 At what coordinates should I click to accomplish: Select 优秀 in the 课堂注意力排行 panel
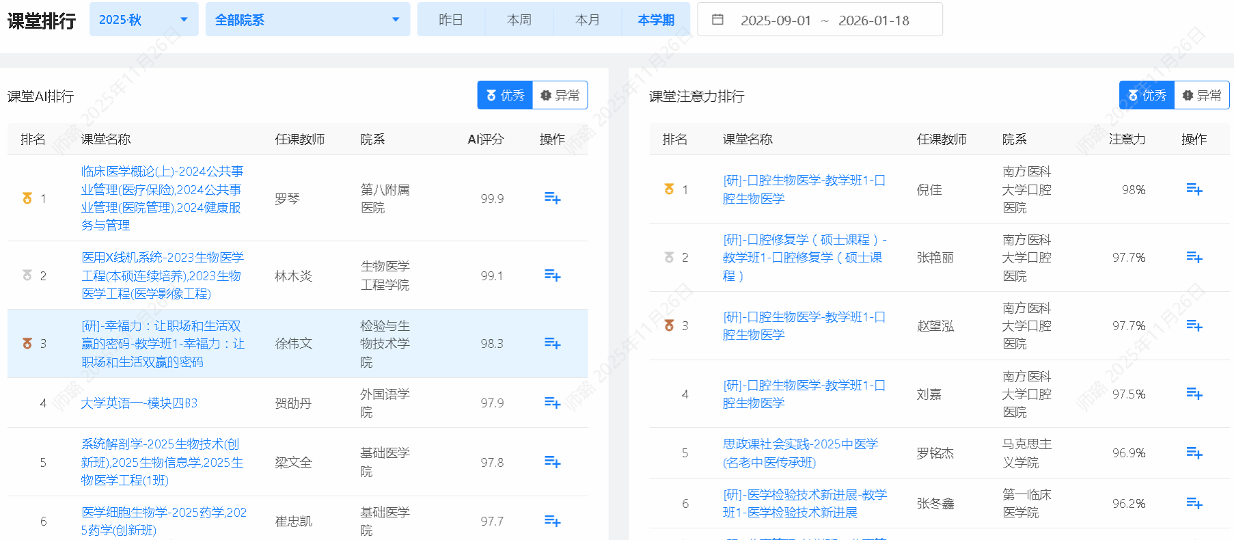[x=1147, y=96]
